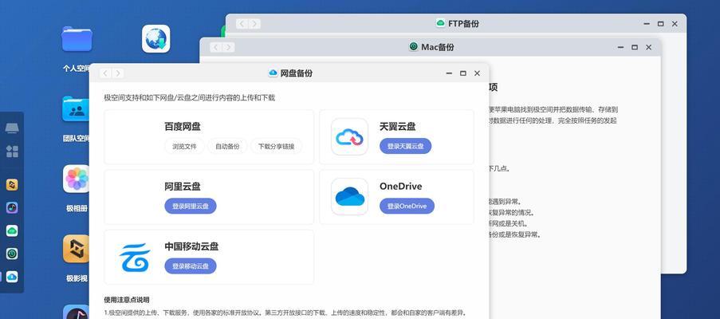The image size is (720, 319).
Task: Click 网盘备份 title bar cloud icon
Action: pos(273,73)
